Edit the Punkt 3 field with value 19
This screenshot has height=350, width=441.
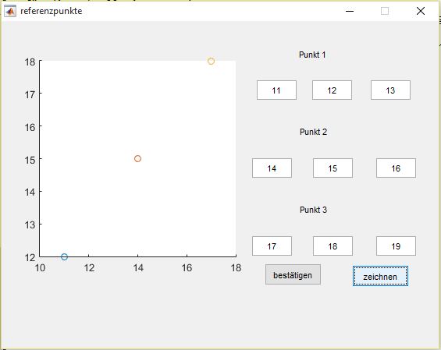point(396,246)
